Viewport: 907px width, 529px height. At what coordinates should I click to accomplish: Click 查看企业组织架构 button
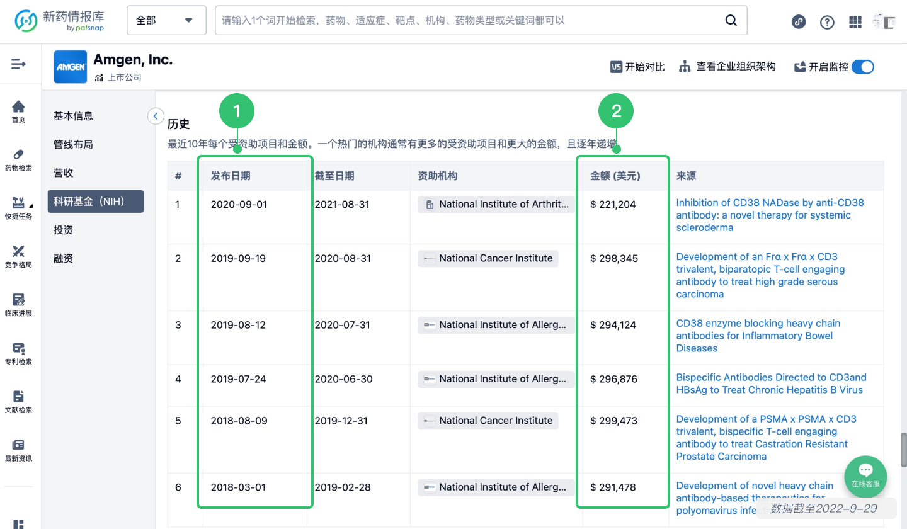click(727, 67)
